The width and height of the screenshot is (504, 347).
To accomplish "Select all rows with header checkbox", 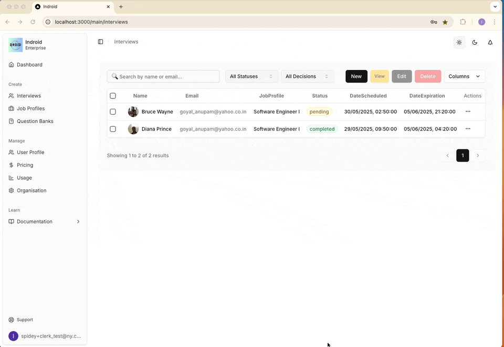I will point(113,96).
